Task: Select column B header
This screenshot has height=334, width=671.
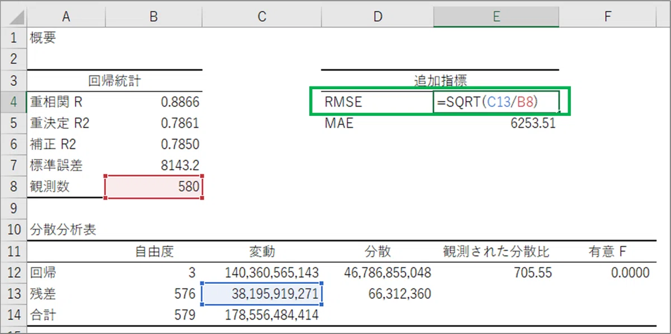Action: tap(153, 17)
